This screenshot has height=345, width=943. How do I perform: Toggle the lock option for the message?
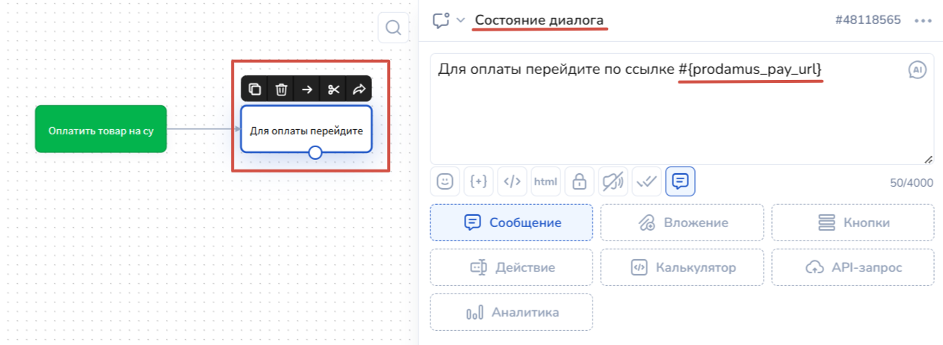coord(579,181)
